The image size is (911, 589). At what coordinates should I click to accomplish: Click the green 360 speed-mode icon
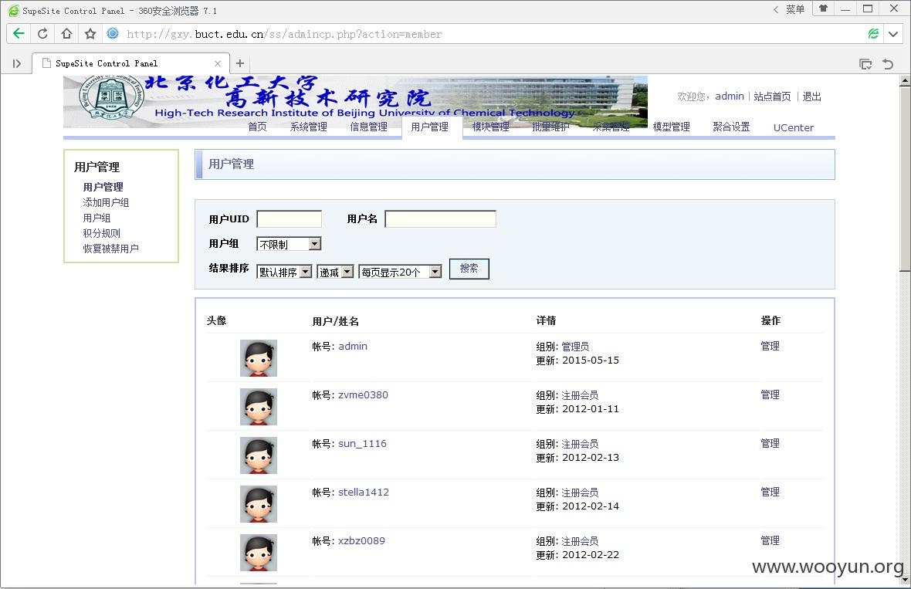coord(872,34)
